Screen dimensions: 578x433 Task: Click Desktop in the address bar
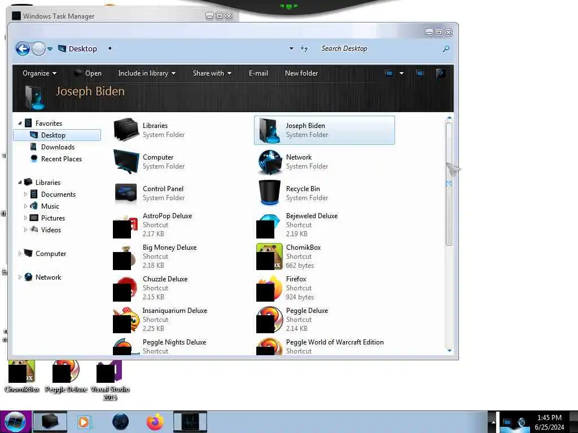(82, 48)
